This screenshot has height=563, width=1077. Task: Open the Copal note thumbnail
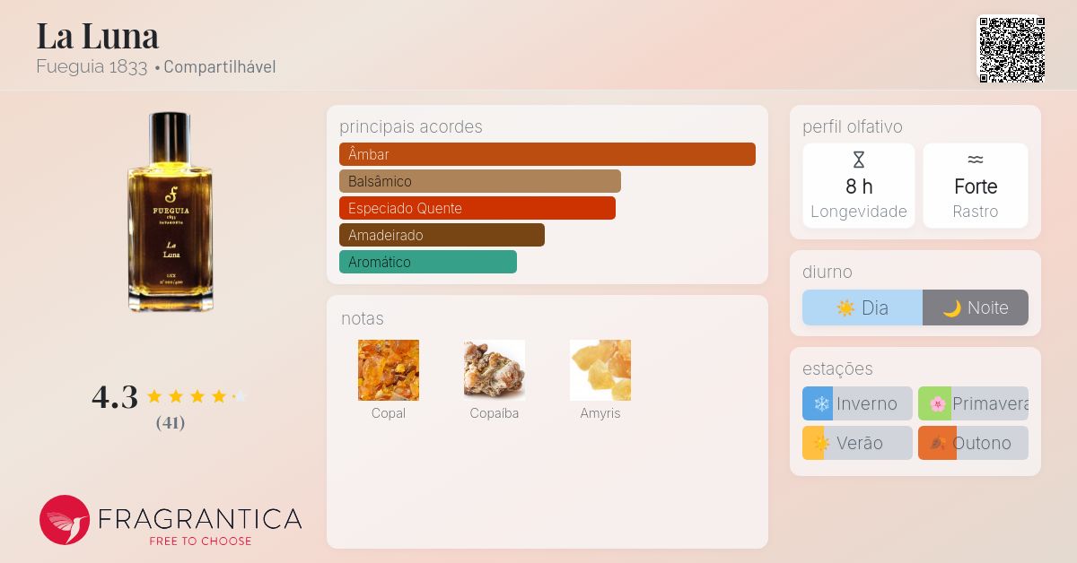(389, 370)
